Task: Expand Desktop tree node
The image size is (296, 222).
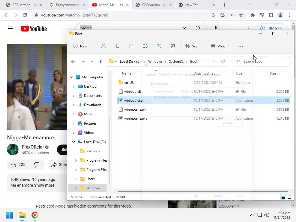Action: point(74,86)
